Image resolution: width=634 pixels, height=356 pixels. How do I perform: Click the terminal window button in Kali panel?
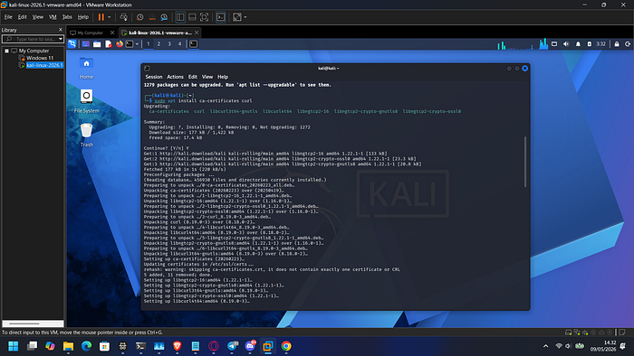click(x=194, y=44)
